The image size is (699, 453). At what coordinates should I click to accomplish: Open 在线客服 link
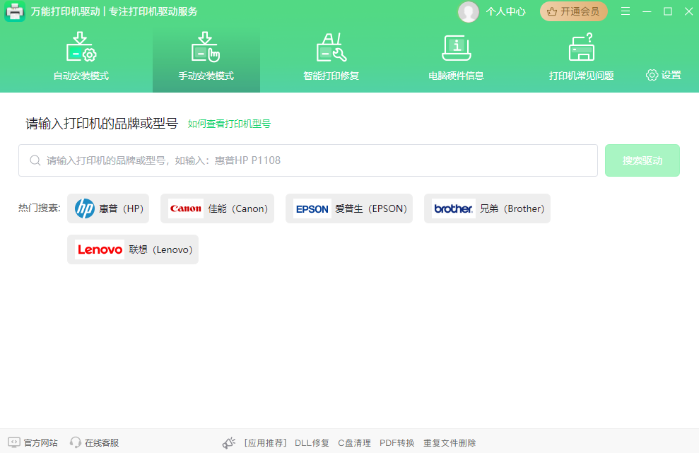coord(102,442)
